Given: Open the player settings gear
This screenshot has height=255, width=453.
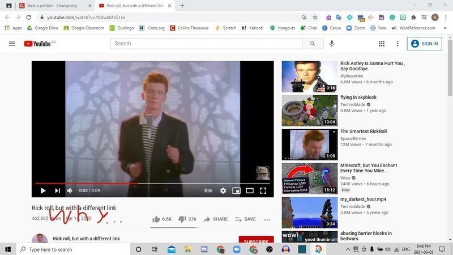Looking at the screenshot, I should pos(223,190).
